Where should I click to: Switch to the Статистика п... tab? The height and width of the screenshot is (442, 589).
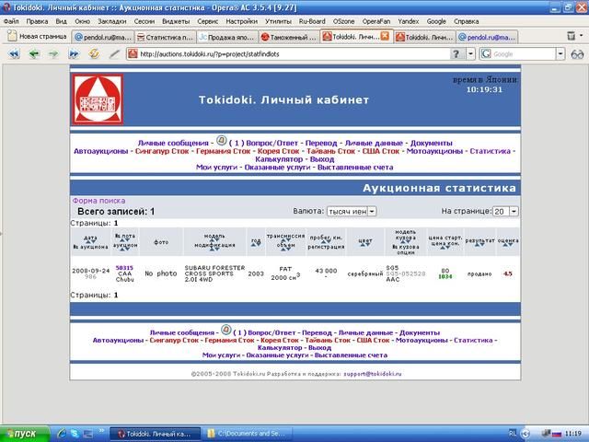(165, 37)
